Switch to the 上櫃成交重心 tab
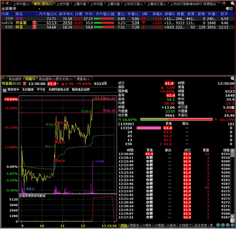This screenshot has height=229, width=236. [x=156, y=4]
